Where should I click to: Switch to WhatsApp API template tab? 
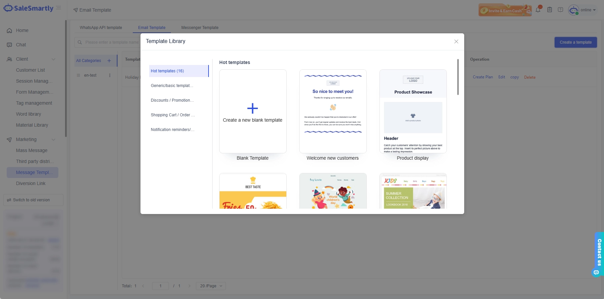coord(101,28)
